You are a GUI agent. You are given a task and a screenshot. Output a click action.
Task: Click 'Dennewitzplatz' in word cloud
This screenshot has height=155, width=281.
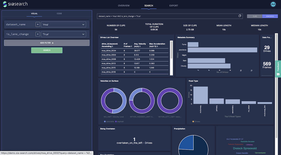click(x=260, y=153)
